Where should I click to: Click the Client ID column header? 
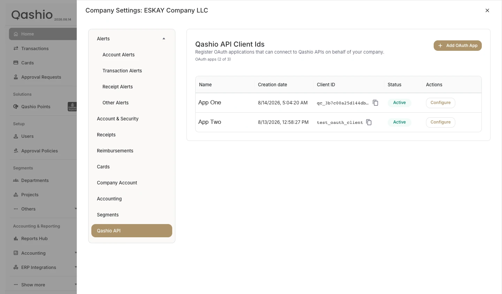[x=326, y=85]
